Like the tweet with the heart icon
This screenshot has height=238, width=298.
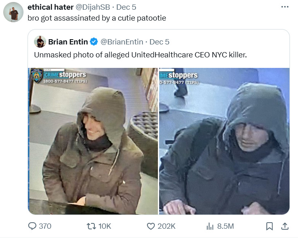pyautogui.click(x=151, y=226)
